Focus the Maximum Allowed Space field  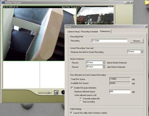click(x=120, y=92)
